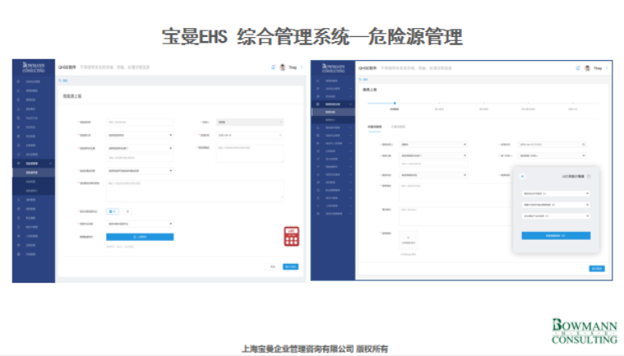Select the highlighted sidebar submenu item in the 隐患上报 window
The height and width of the screenshot is (356, 624).
point(333,112)
